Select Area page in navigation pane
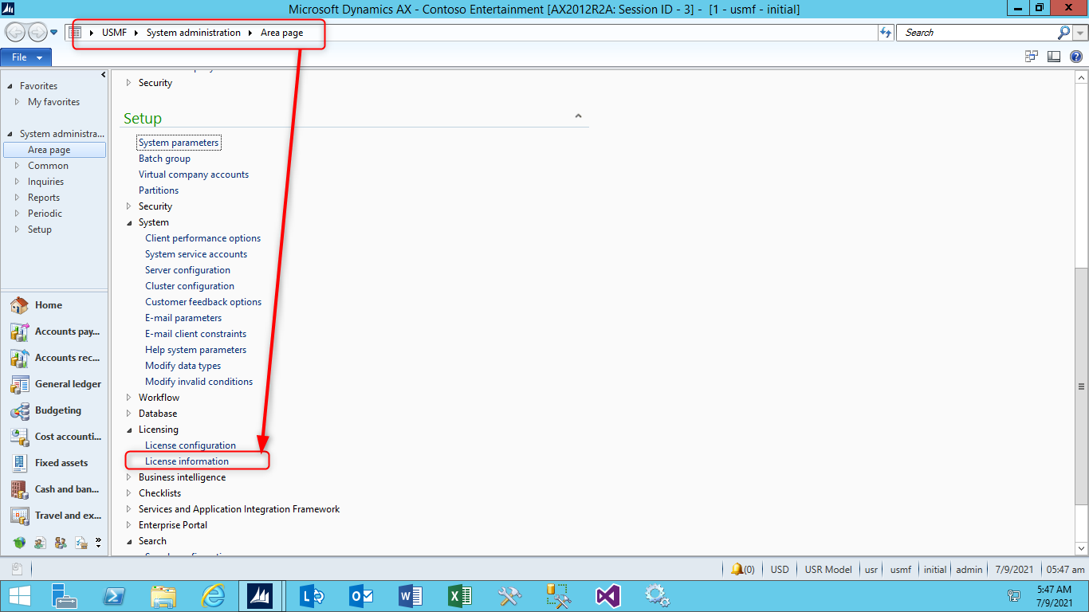The height and width of the screenshot is (612, 1089). click(54, 150)
